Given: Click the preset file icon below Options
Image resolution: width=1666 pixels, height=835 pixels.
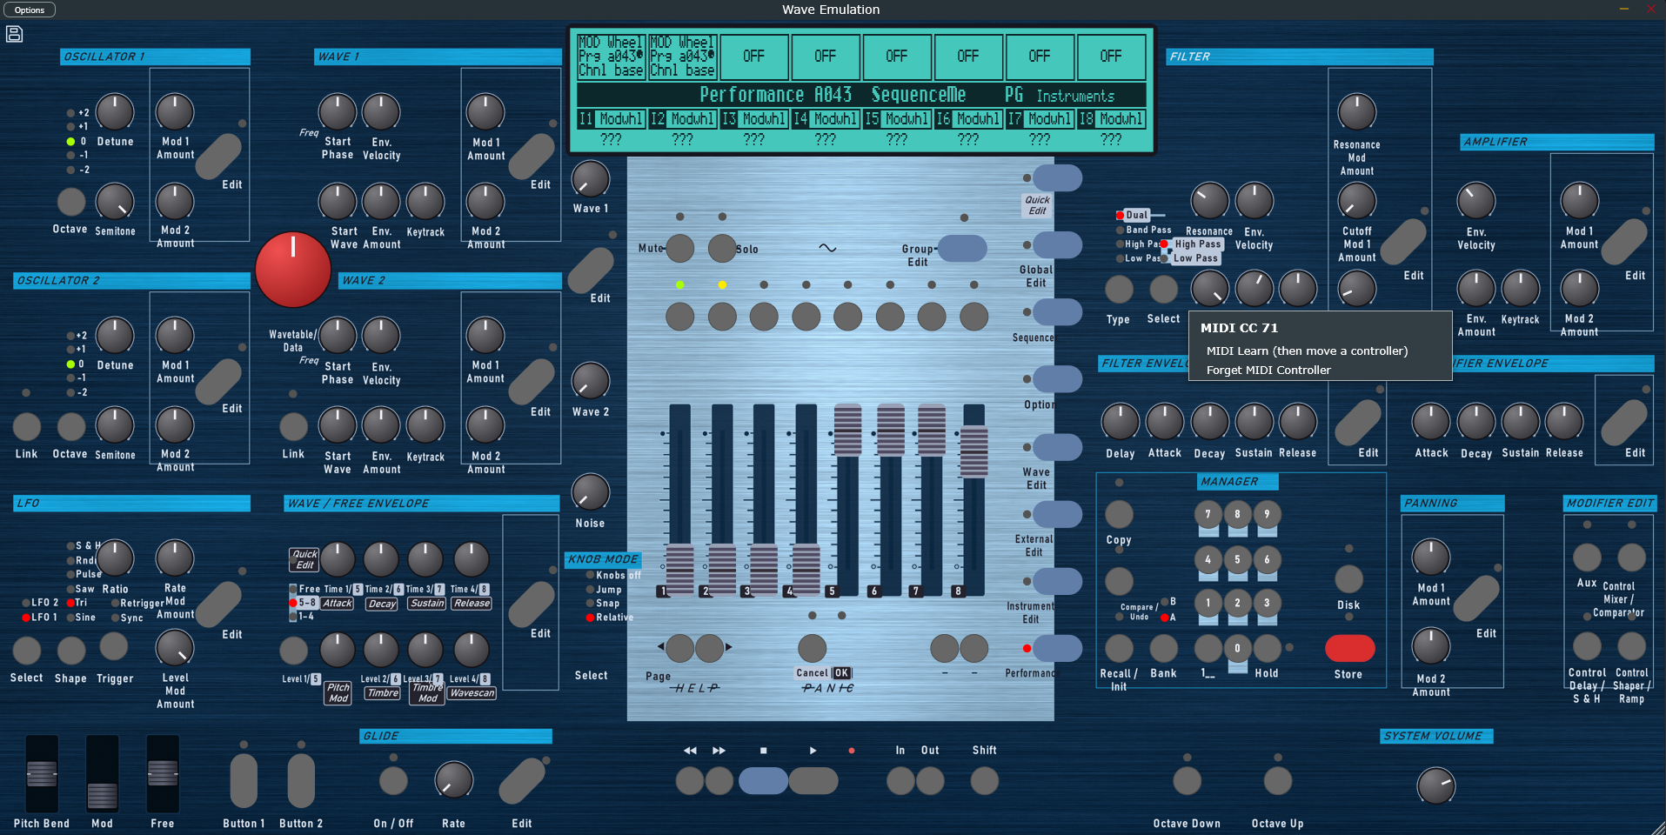Looking at the screenshot, I should tap(14, 34).
